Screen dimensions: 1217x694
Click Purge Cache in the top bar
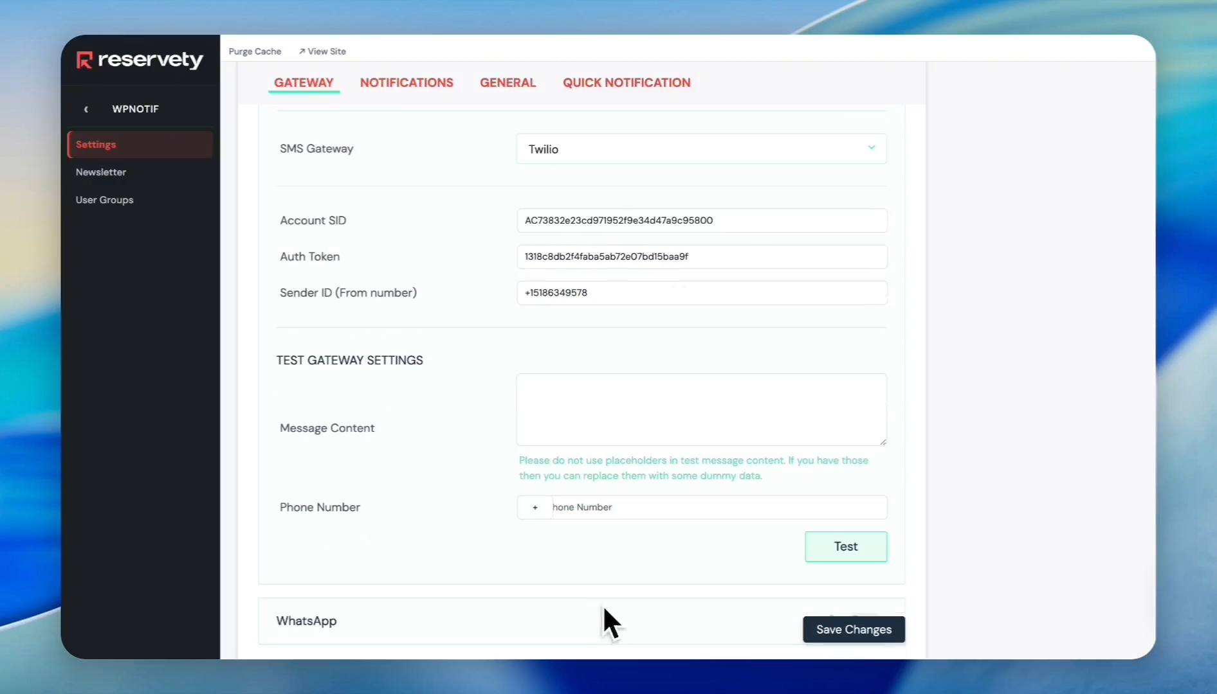tap(255, 51)
